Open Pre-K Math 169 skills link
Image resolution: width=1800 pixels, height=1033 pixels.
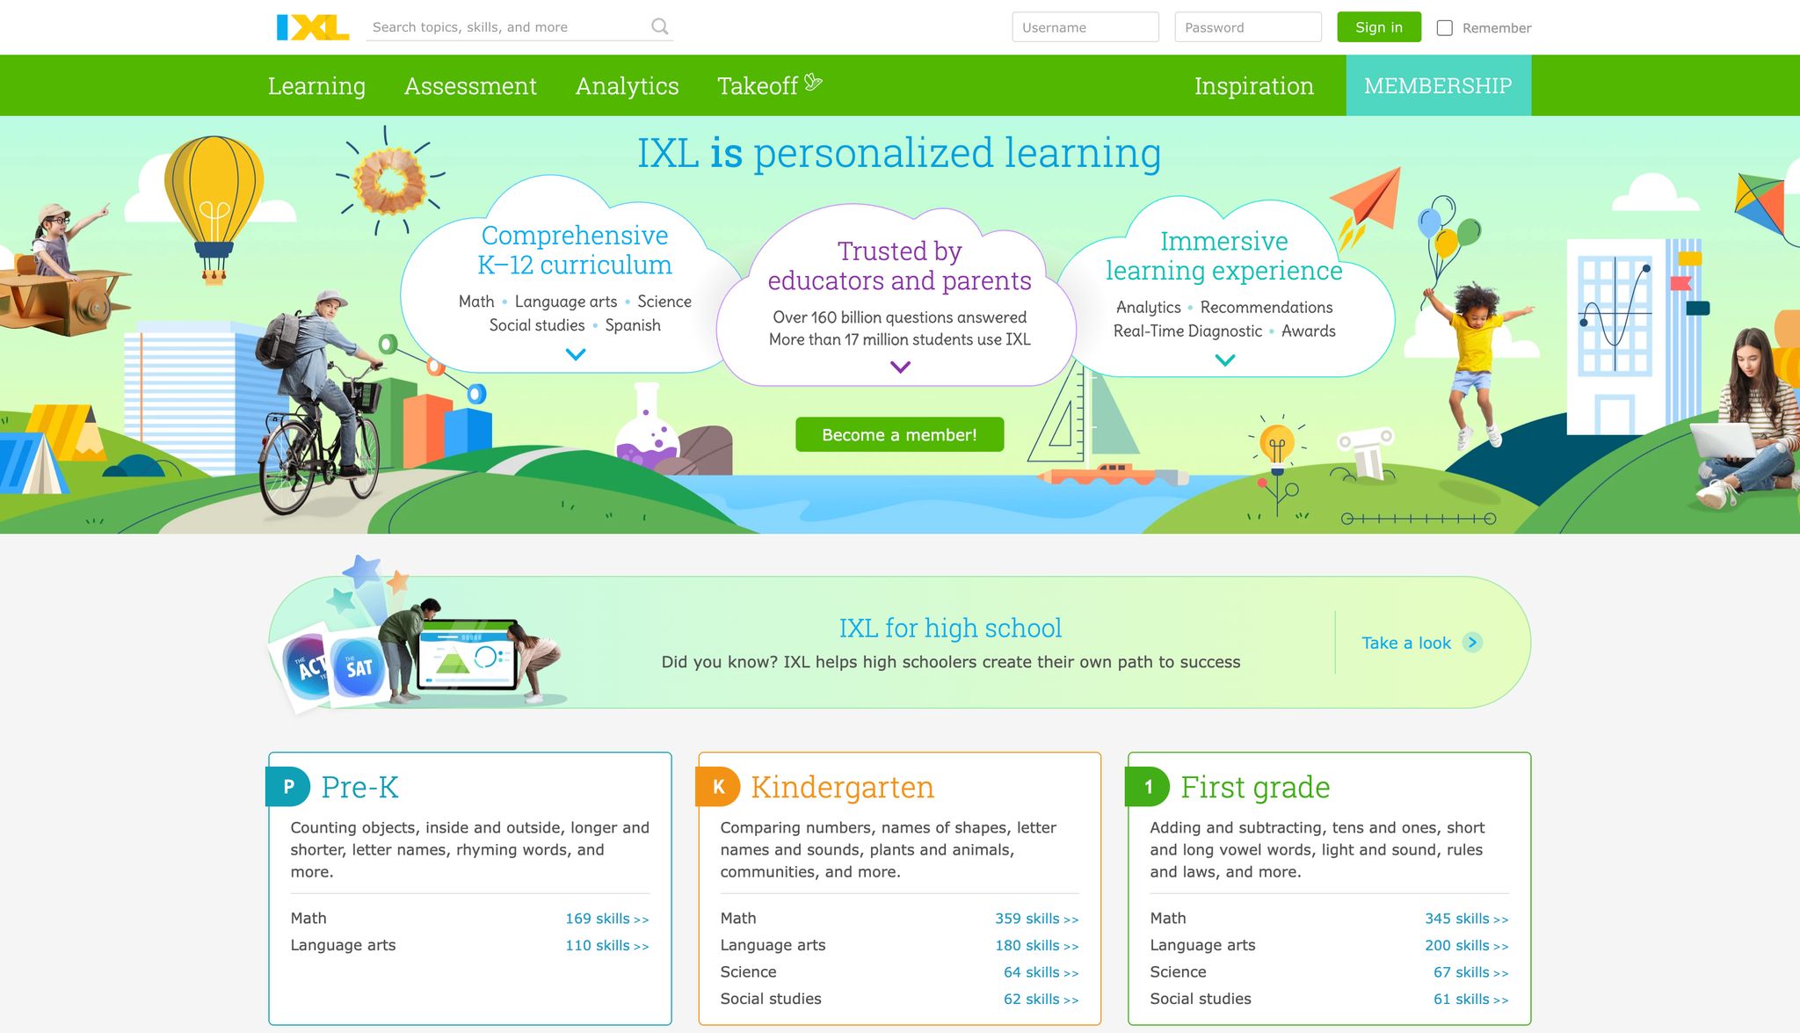(x=606, y=919)
